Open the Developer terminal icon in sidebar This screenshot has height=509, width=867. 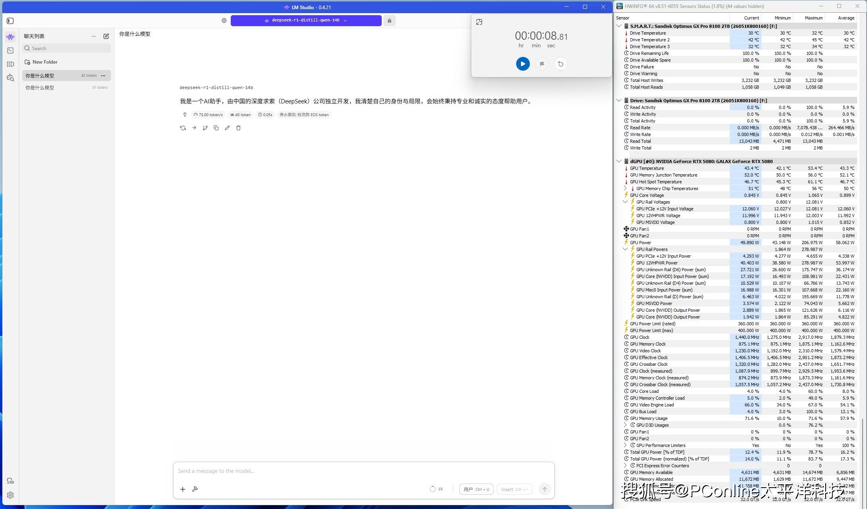[10, 51]
